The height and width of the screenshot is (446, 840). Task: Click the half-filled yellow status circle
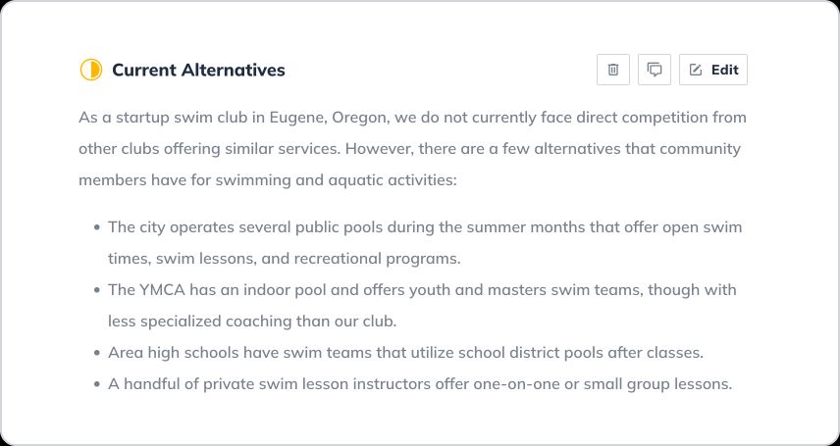[x=90, y=70]
